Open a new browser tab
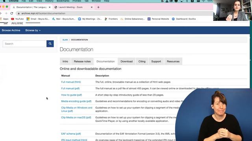This screenshot has height=141, width=252. click(98, 7)
